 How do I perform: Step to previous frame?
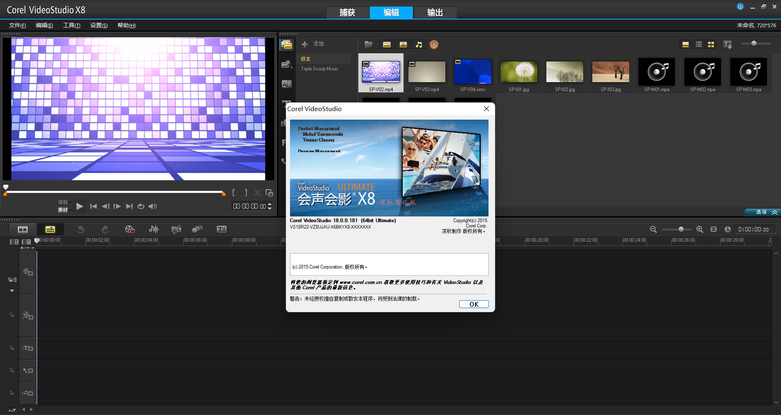tap(106, 206)
